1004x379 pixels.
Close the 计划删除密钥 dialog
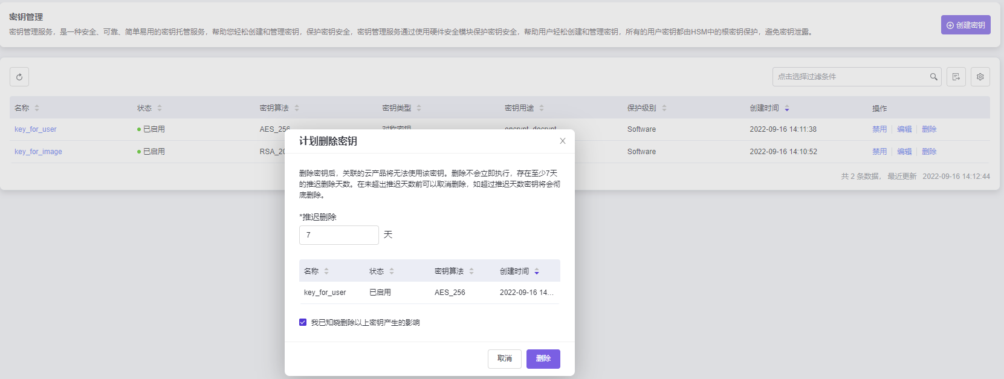562,141
